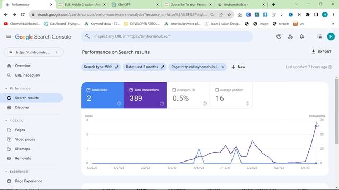
Task: Focus the Inspect any URL search field
Action: [x=167, y=36]
